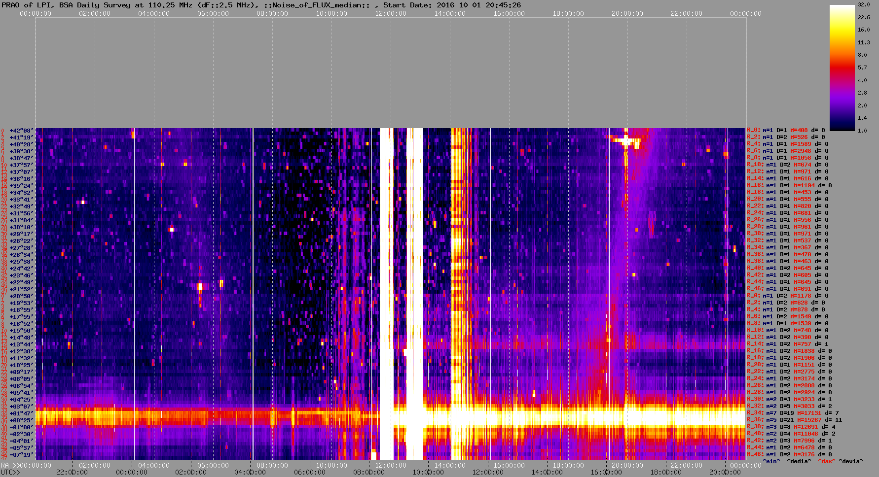879x477 pixels.
Task: Click the 06:00:00 label on the UTC axis row
Action: coord(309,472)
